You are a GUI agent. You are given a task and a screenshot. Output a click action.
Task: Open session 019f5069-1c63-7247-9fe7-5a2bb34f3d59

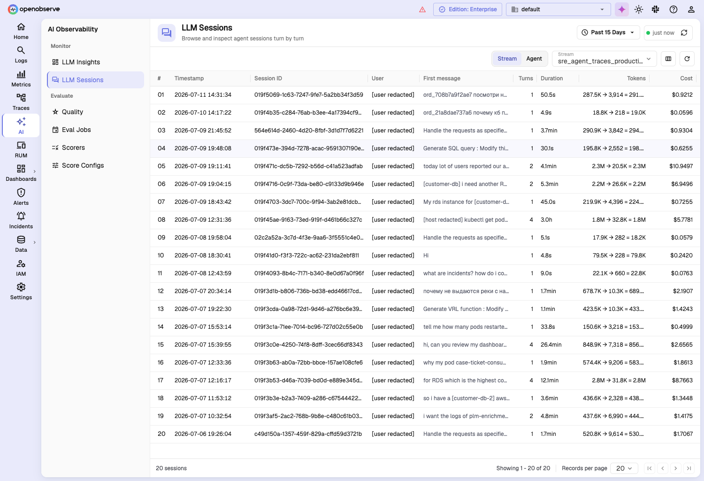309,95
